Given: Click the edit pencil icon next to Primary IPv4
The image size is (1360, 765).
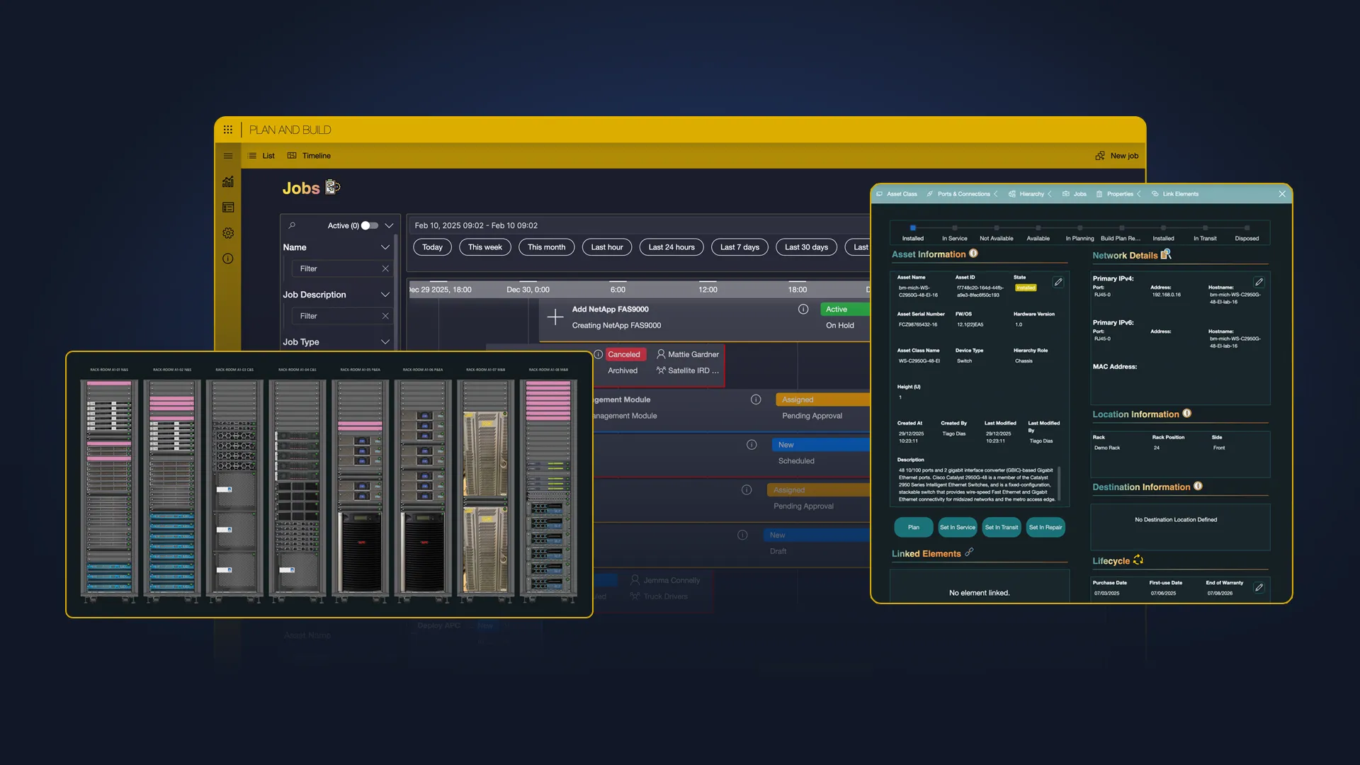Looking at the screenshot, I should 1259,281.
